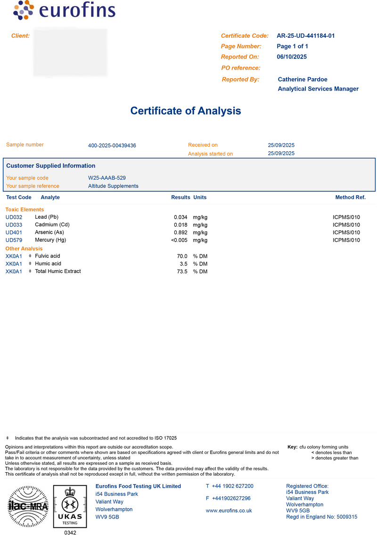Click the Arsenic result value 0.892
Screen dimensions: 377x535
[180, 232]
